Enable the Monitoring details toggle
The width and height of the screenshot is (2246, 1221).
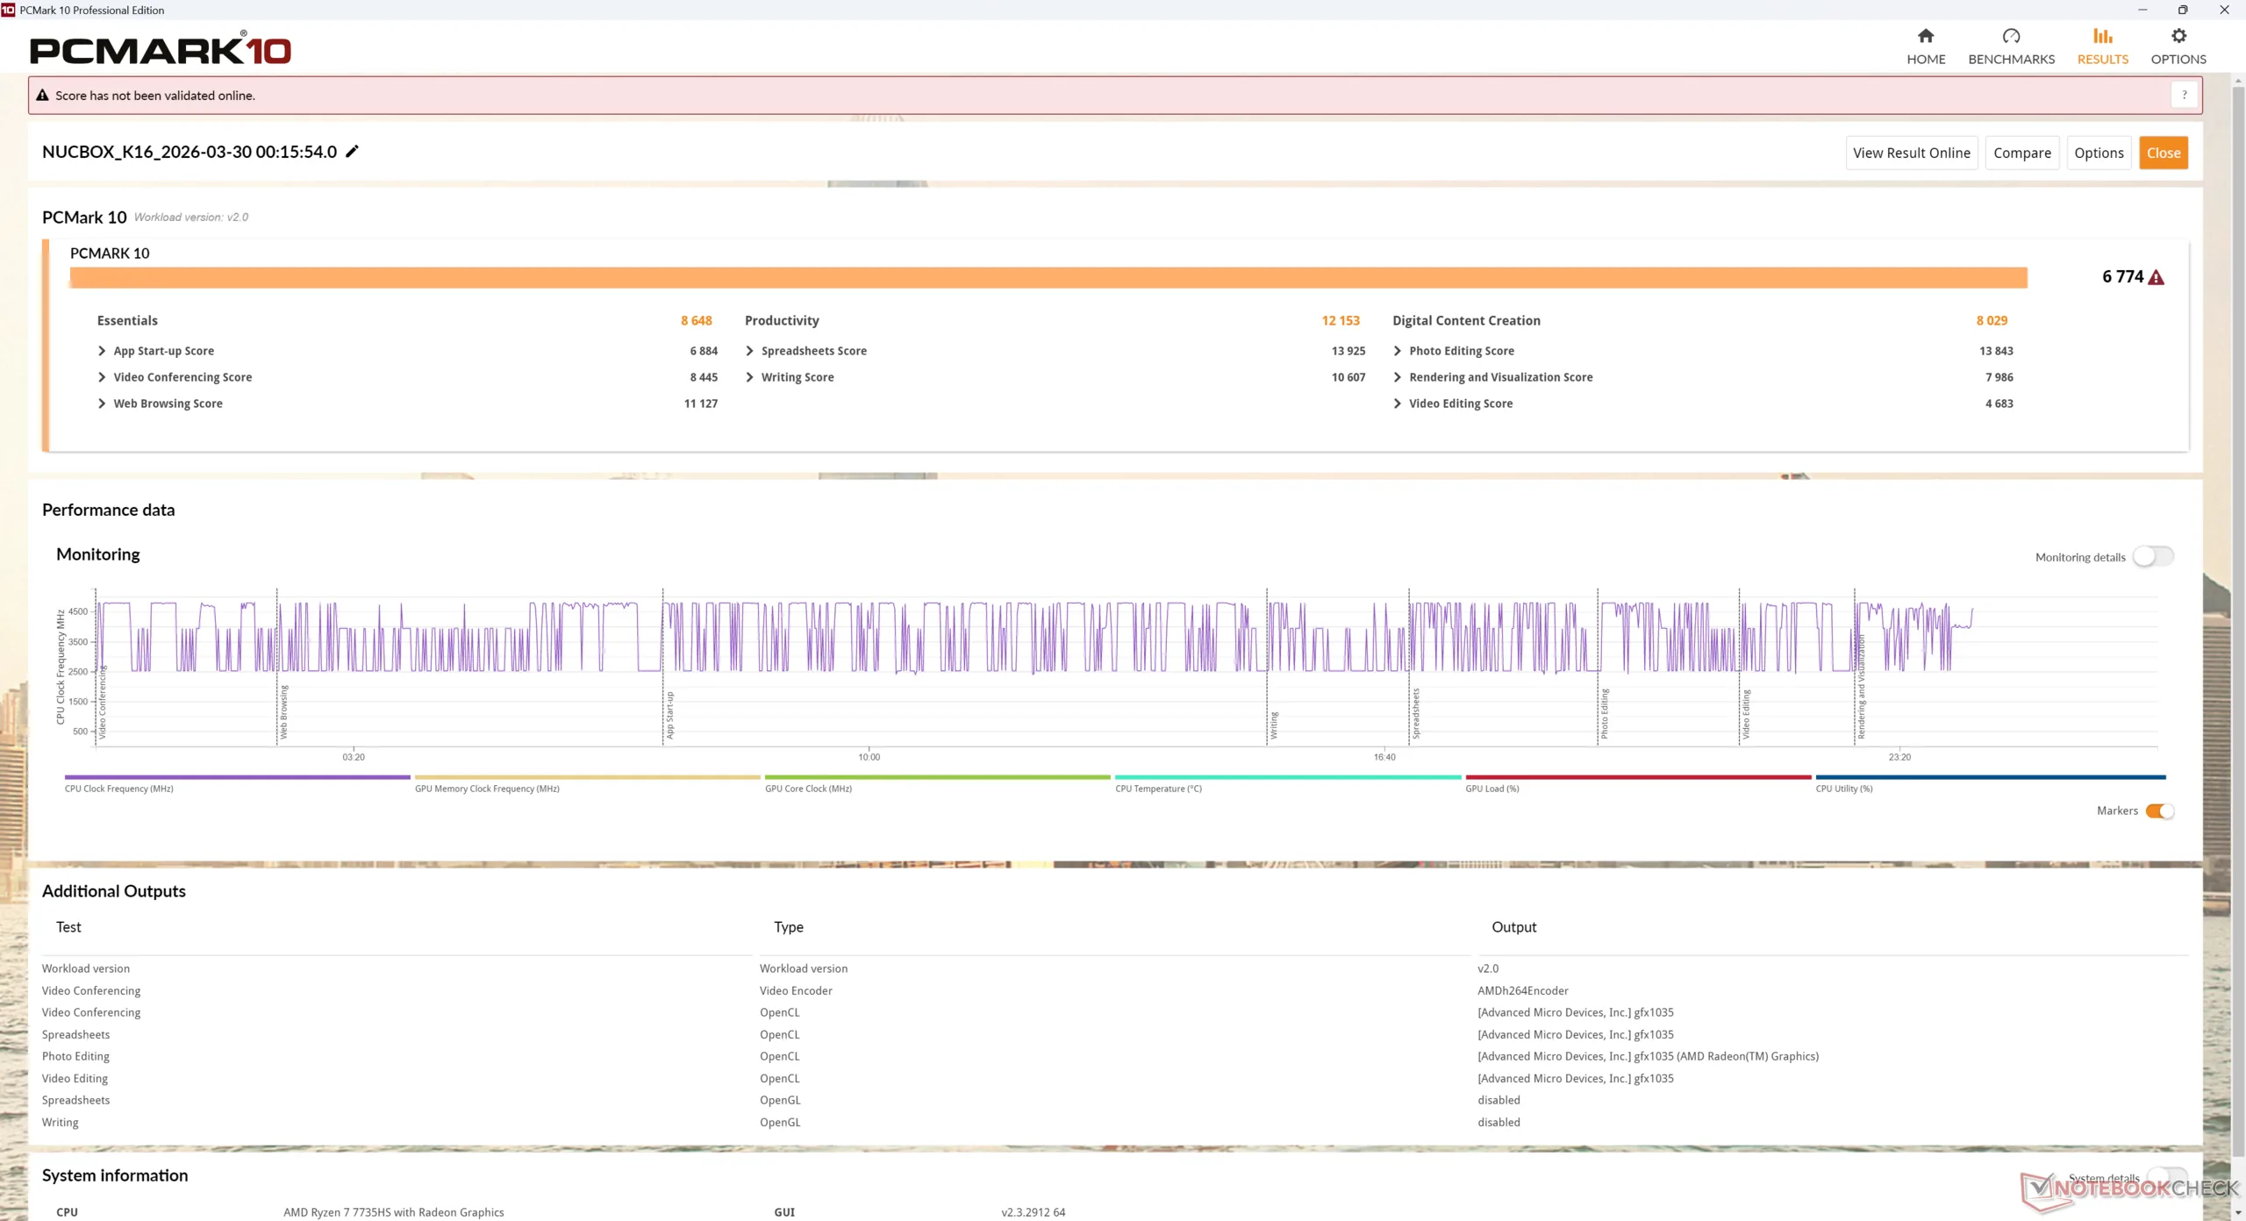(x=2152, y=557)
